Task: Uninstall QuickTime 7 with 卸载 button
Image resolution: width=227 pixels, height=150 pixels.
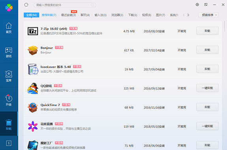Action: [x=207, y=107]
